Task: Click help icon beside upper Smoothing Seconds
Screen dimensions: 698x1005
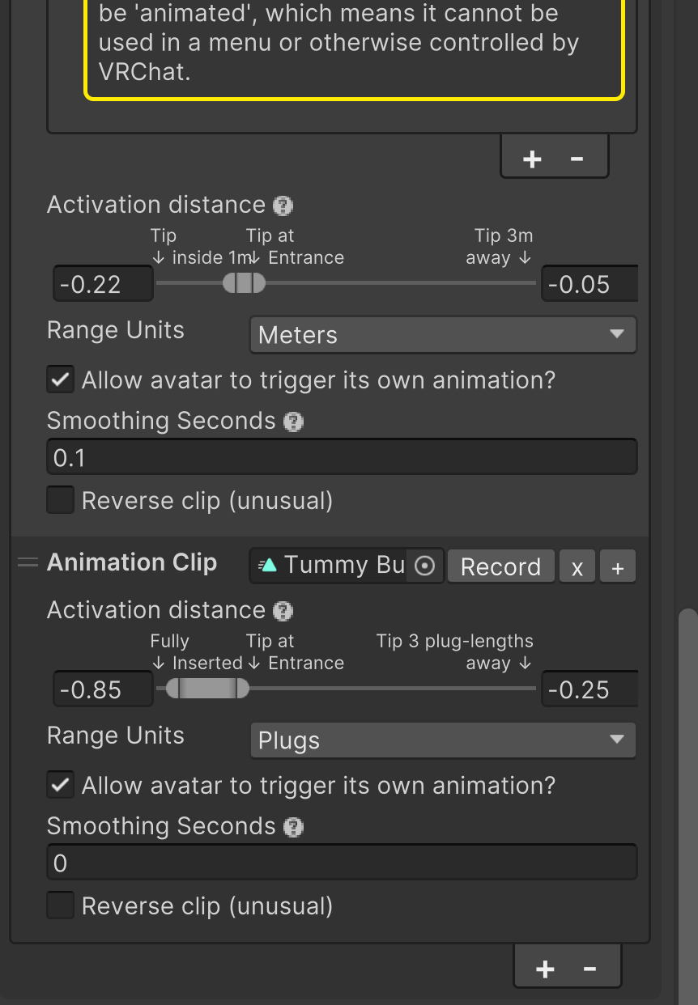Action: [294, 422]
